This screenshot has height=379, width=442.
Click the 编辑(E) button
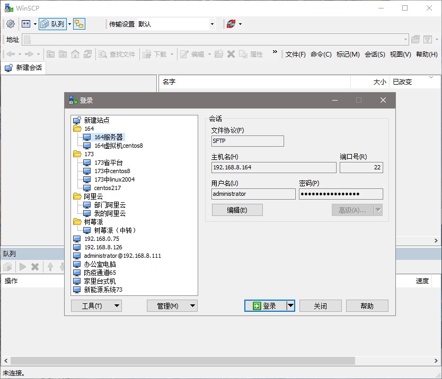(x=237, y=210)
